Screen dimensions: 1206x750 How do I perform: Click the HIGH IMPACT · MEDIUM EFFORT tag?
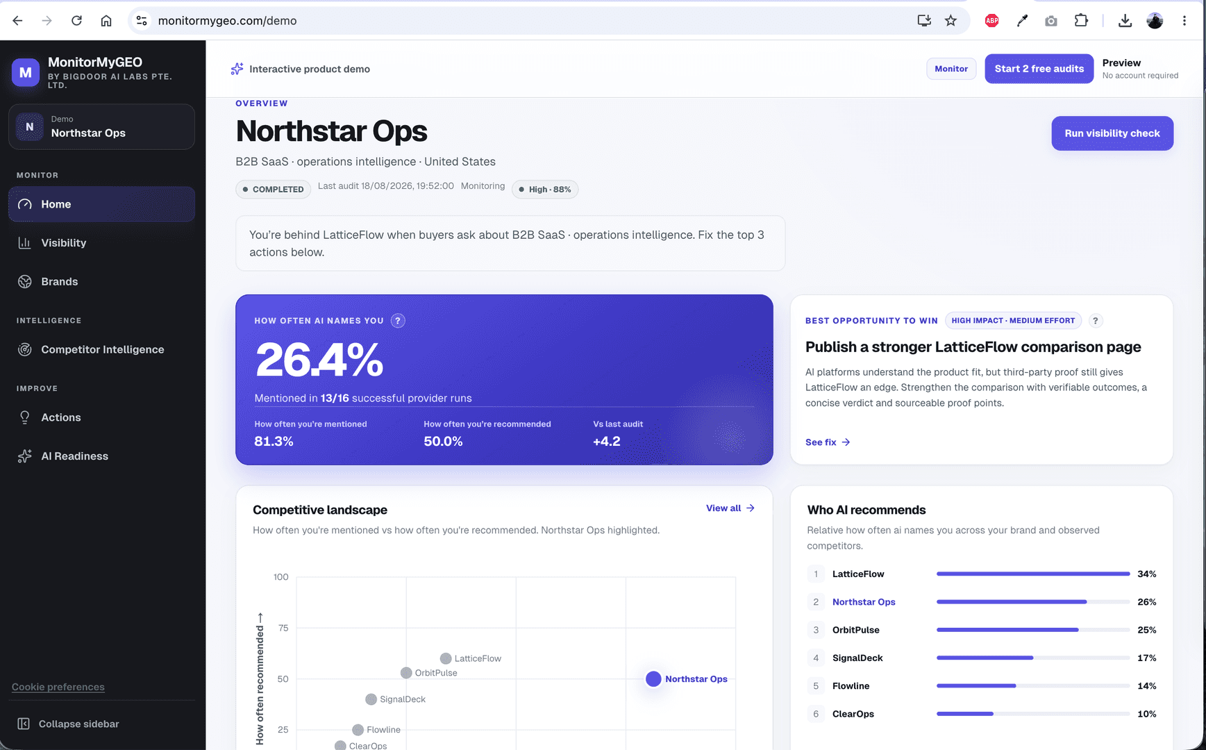point(1013,321)
